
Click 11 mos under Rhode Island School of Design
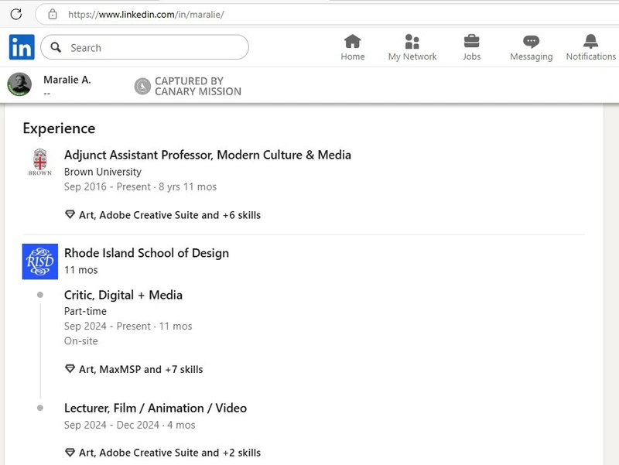pyautogui.click(x=81, y=269)
